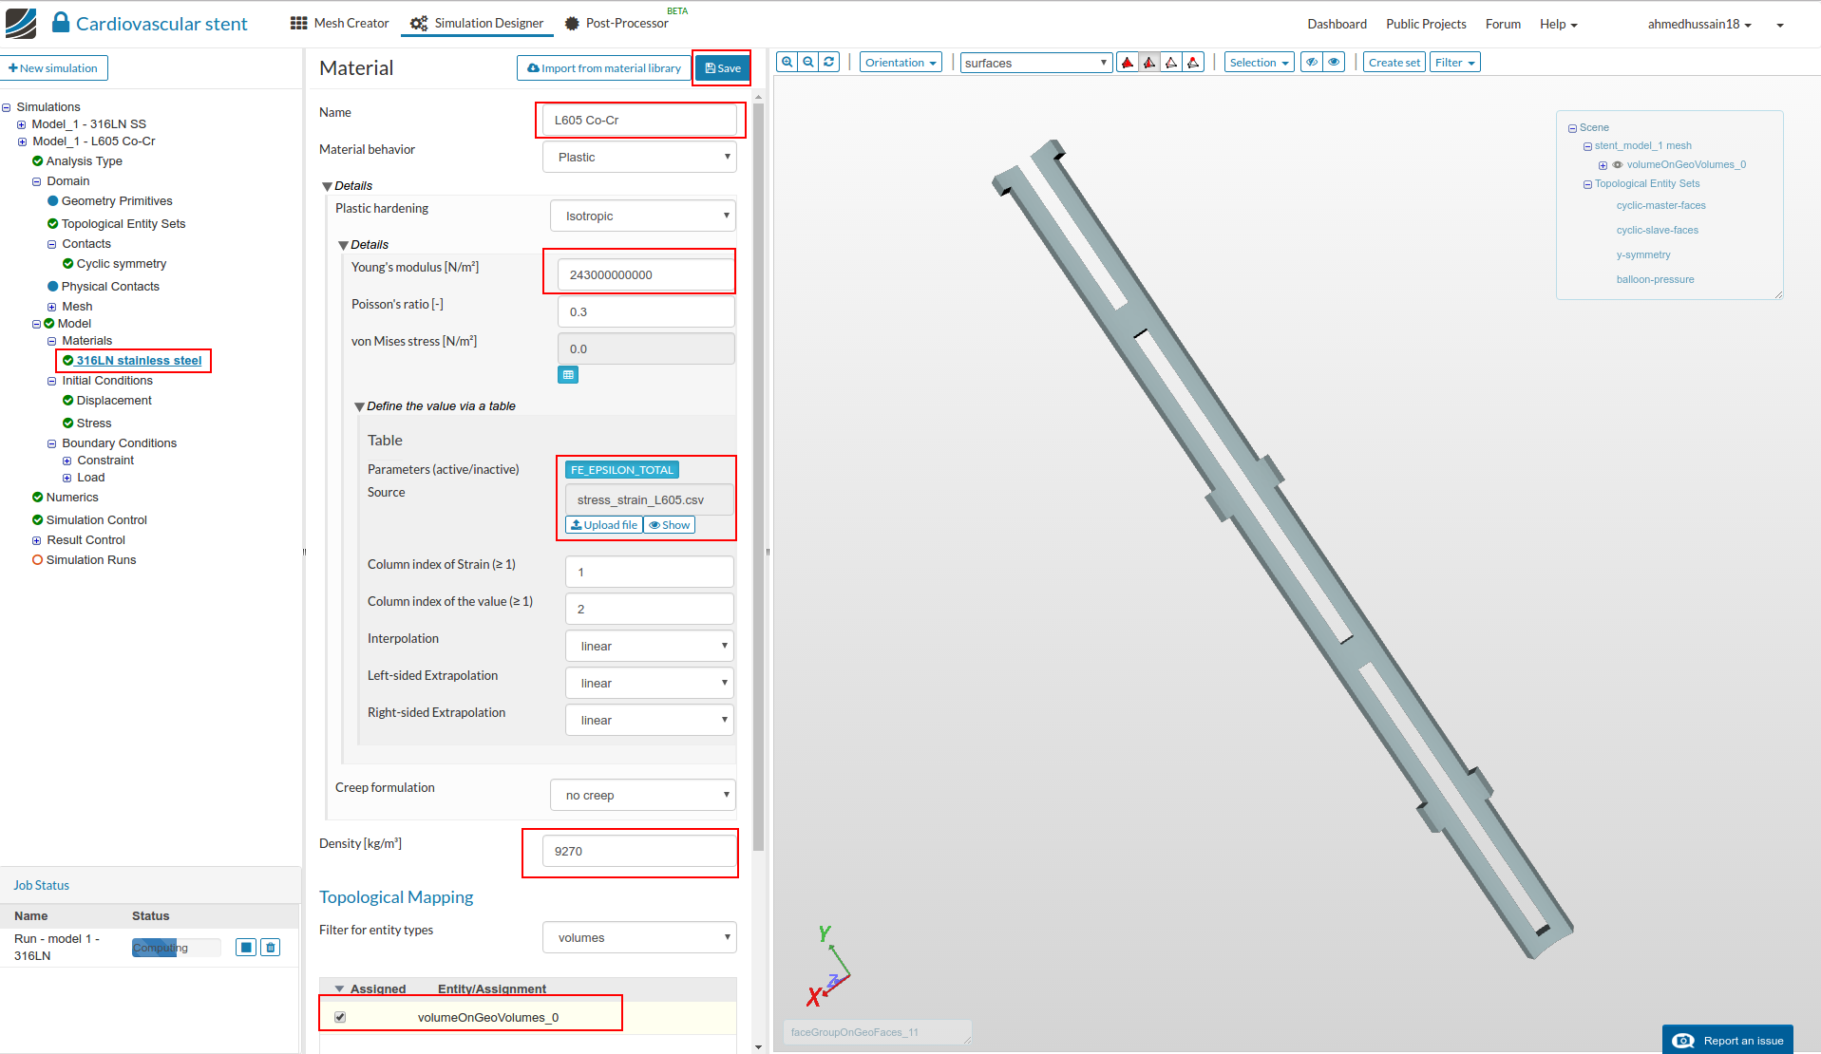Save the material settings
The height and width of the screenshot is (1054, 1821).
723,68
